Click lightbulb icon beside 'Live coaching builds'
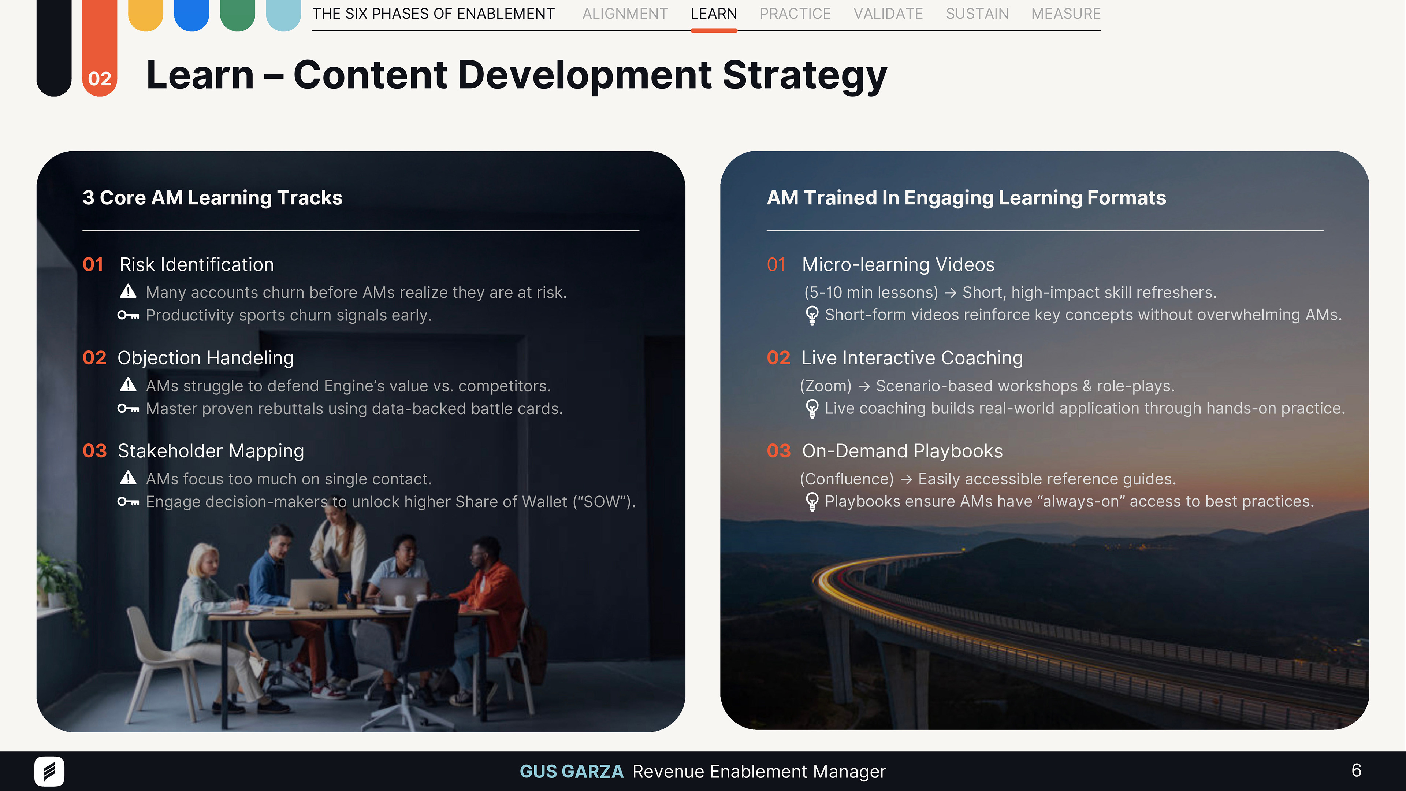Image resolution: width=1406 pixels, height=791 pixels. click(x=812, y=408)
